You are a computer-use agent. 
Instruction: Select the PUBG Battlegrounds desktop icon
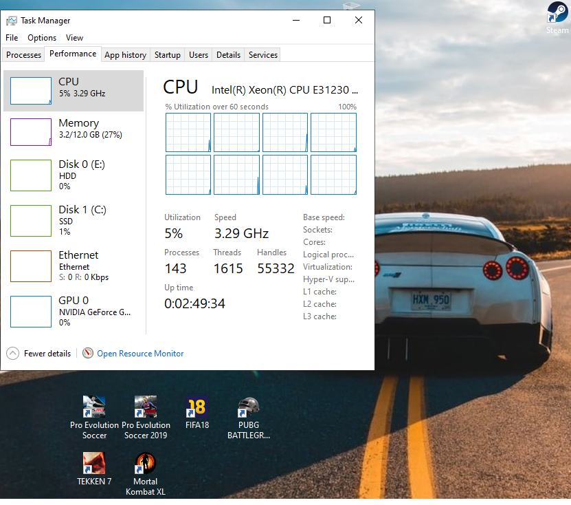(x=248, y=408)
